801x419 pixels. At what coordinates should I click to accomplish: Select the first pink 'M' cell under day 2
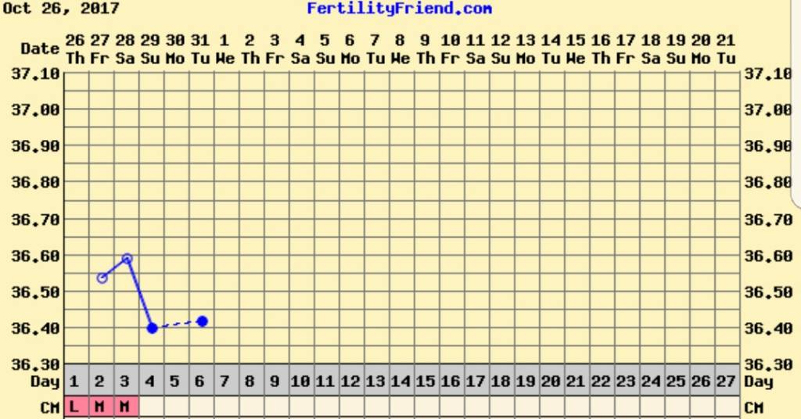101,406
